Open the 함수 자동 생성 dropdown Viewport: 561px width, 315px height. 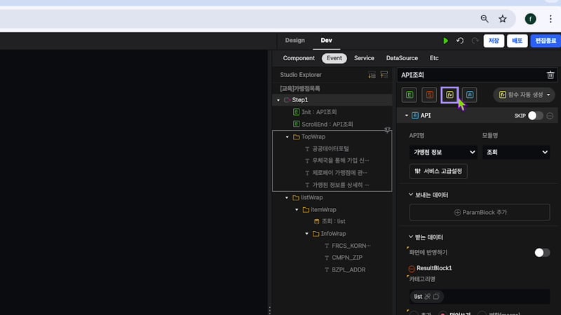point(524,94)
